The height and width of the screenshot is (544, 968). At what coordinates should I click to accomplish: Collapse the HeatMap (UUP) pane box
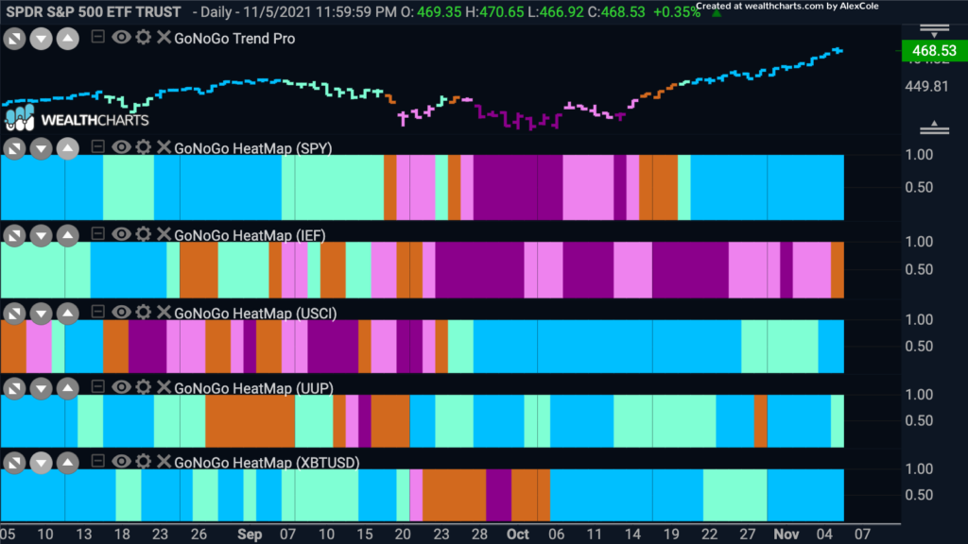point(97,386)
